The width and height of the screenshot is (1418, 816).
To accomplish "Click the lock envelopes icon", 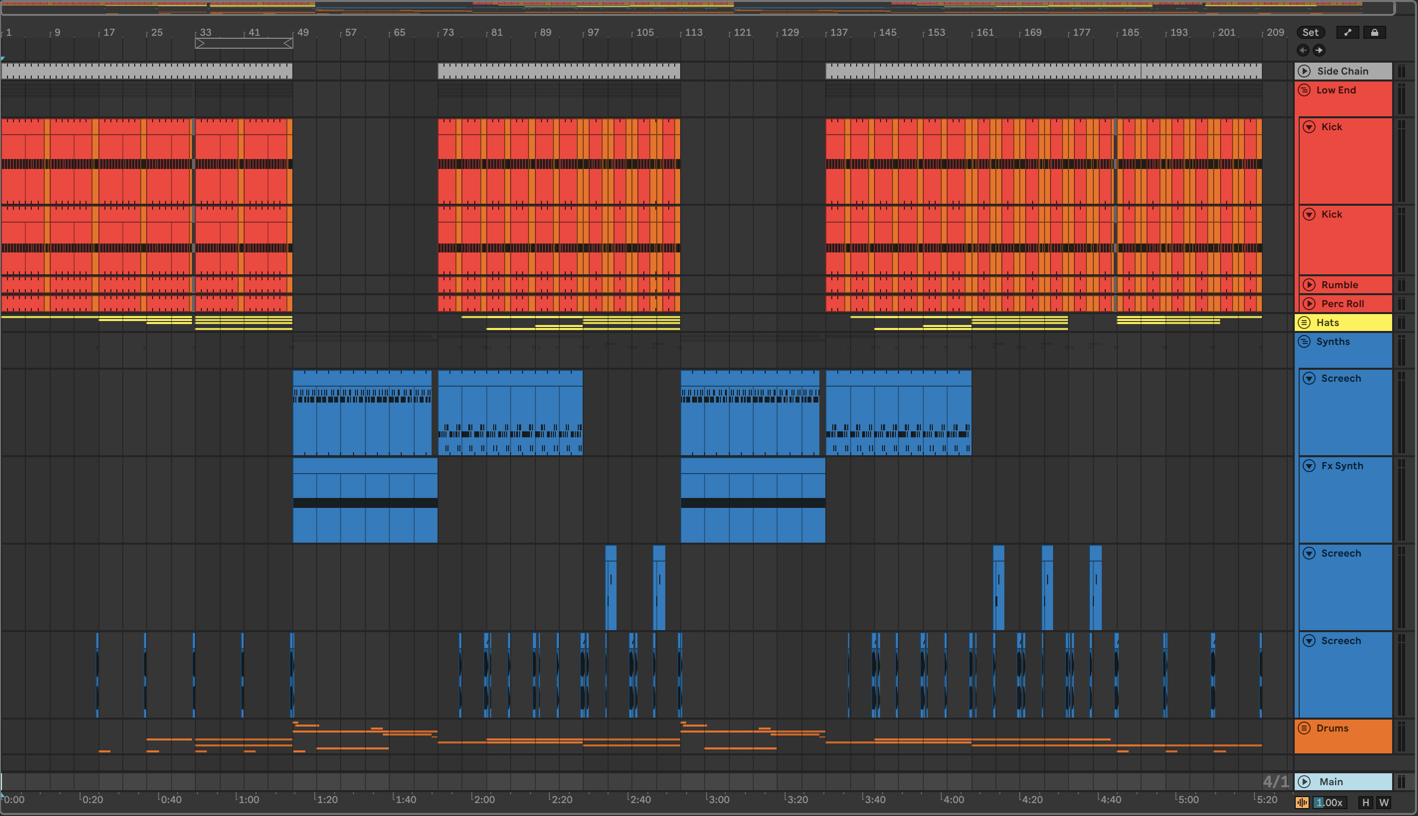I will tap(1374, 32).
